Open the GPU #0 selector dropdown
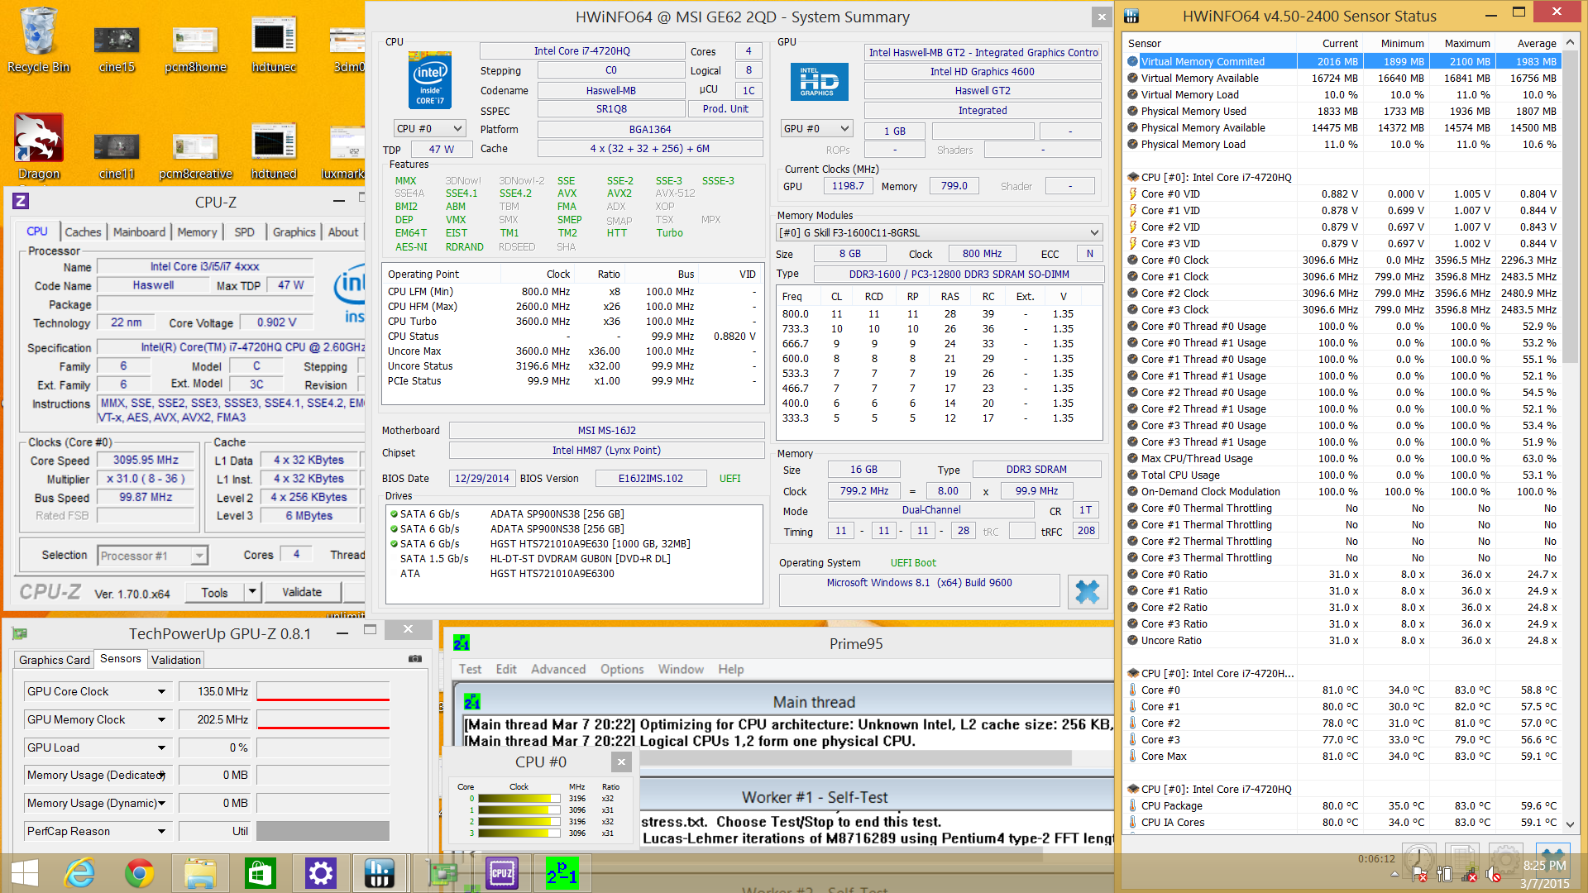Image resolution: width=1588 pixels, height=893 pixels. click(816, 128)
